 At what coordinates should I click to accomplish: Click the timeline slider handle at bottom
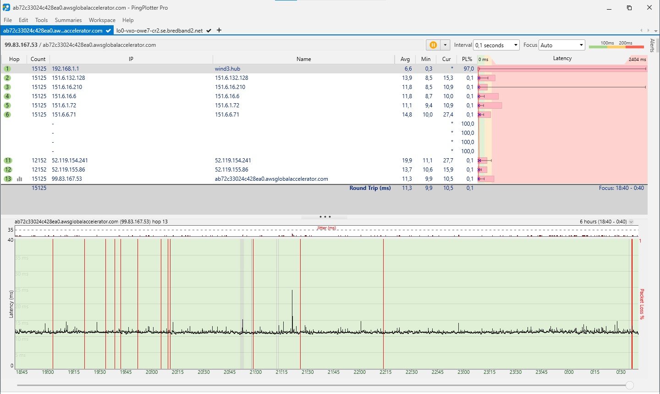pos(630,385)
